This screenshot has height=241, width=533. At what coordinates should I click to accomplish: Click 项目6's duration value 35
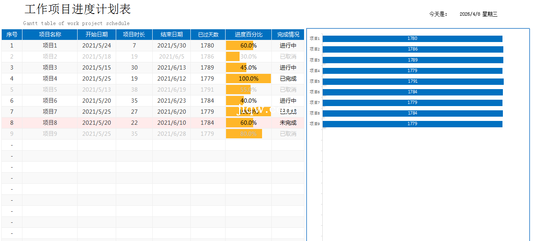134,101
